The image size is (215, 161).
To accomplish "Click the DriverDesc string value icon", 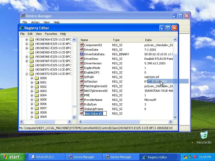I will click(82, 58).
